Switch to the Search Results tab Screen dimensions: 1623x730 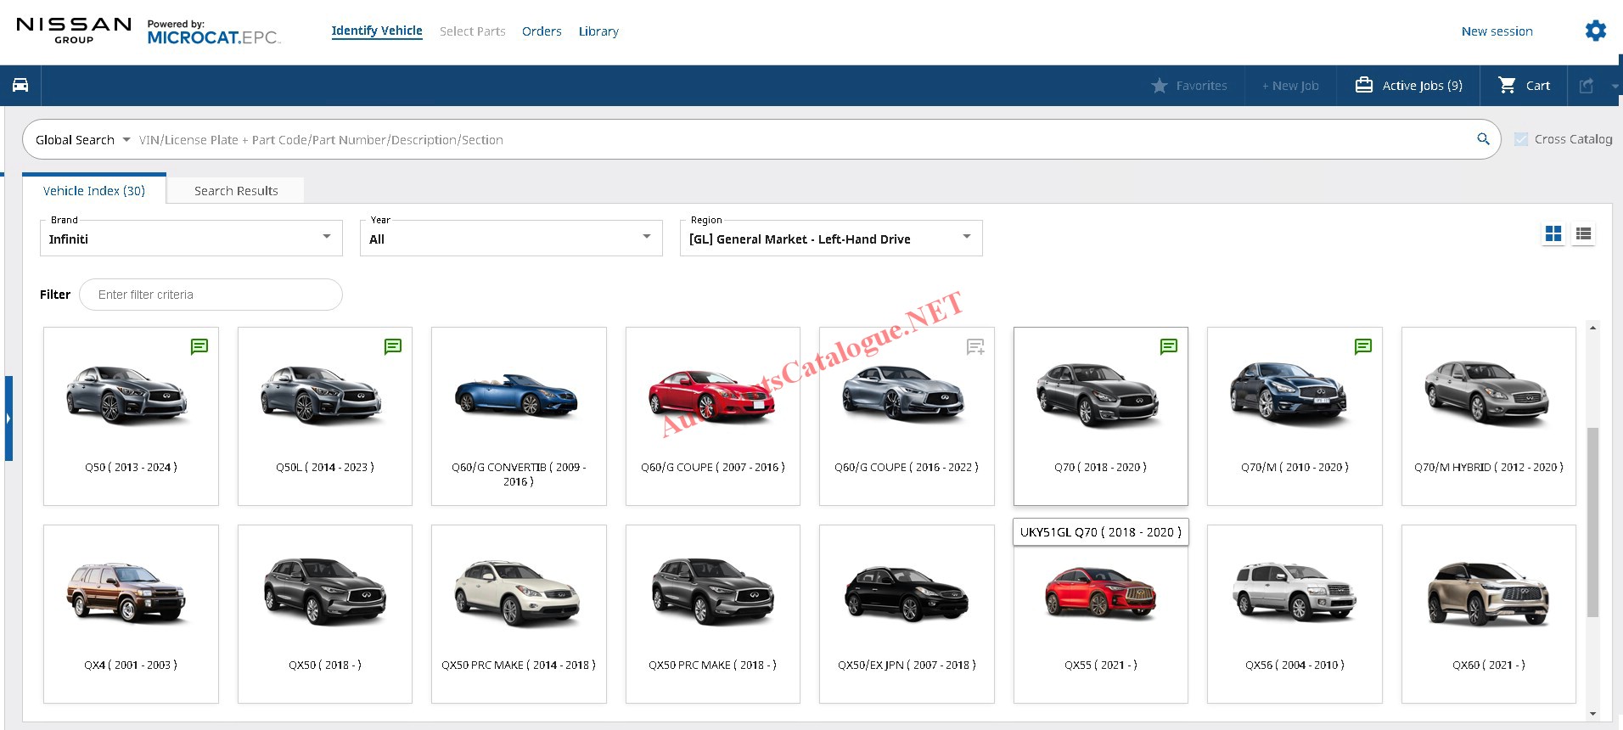coord(236,191)
